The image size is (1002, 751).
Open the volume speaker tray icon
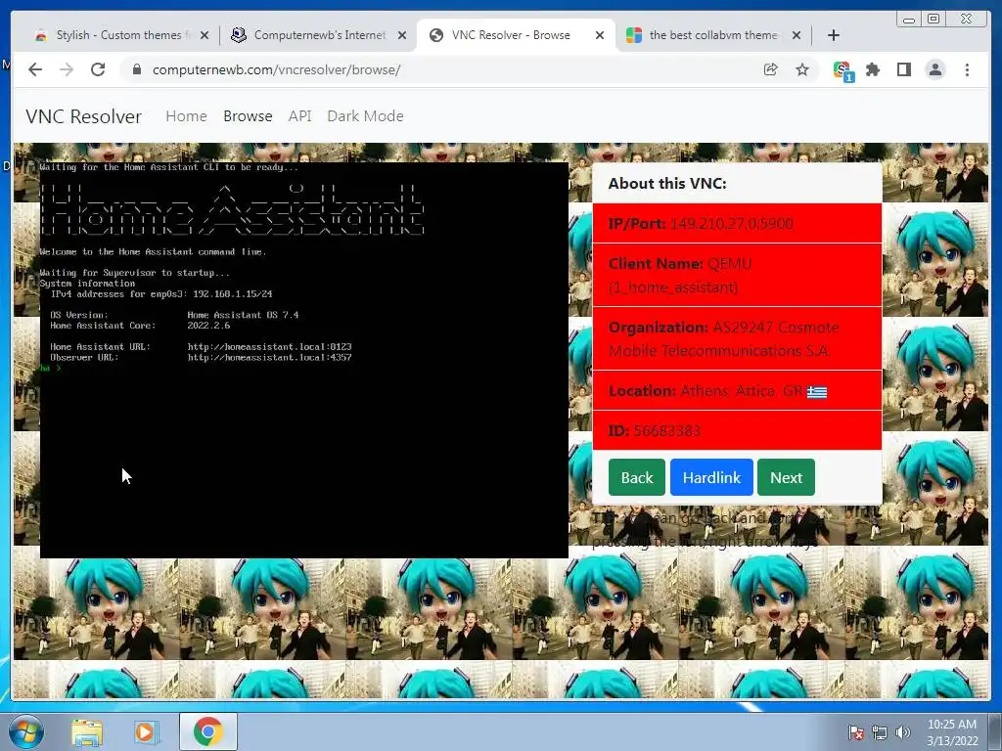[x=903, y=732]
